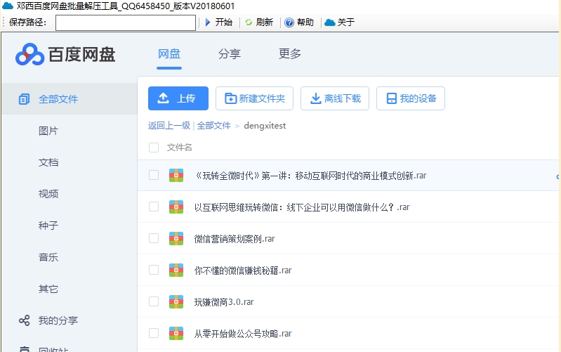The width and height of the screenshot is (561, 352).
Task: Click the Baidu Netdisk logo icon
Action: (x=29, y=54)
